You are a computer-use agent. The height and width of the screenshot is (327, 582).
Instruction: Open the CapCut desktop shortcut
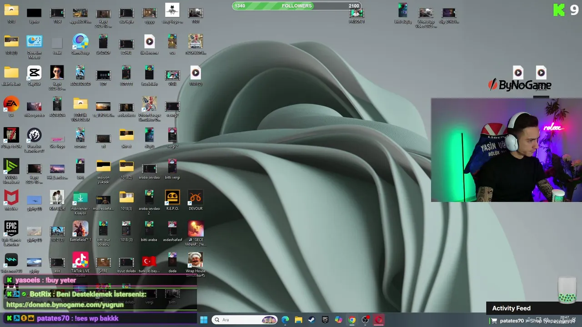(34, 76)
